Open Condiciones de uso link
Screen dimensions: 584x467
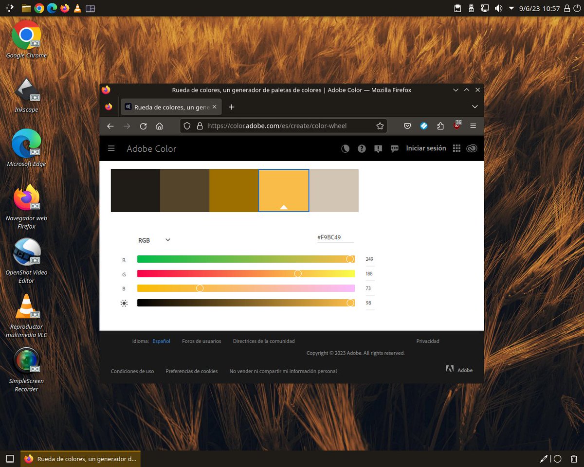132,371
